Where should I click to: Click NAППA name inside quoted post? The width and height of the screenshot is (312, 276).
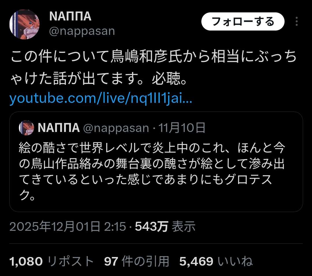[59, 128]
